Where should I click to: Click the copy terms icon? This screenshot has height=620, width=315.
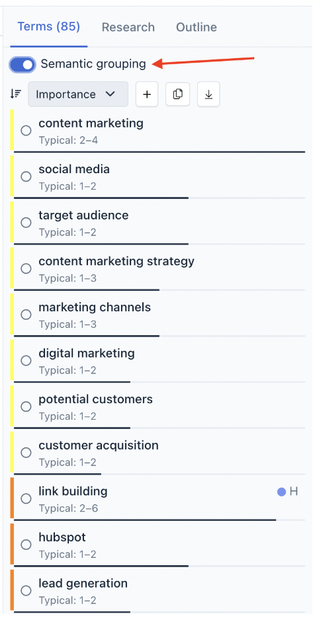click(177, 95)
